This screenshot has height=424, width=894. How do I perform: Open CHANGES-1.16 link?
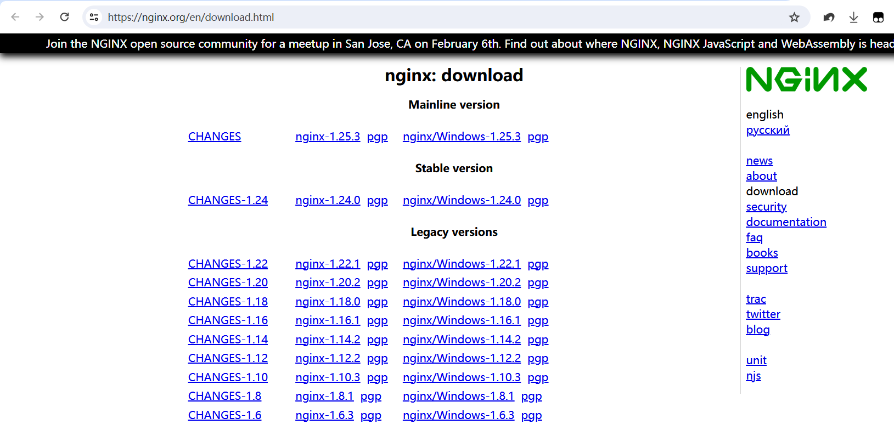228,320
